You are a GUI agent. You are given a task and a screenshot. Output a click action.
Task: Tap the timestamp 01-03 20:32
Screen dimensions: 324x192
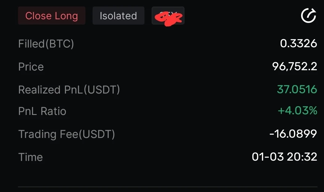point(284,157)
